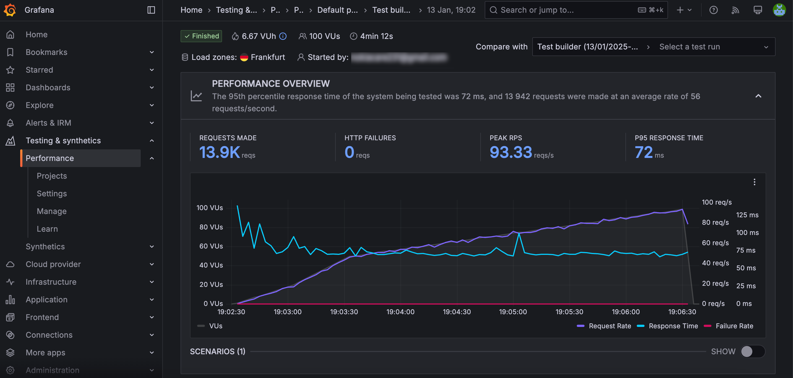Open the Learn menu item

click(47, 229)
